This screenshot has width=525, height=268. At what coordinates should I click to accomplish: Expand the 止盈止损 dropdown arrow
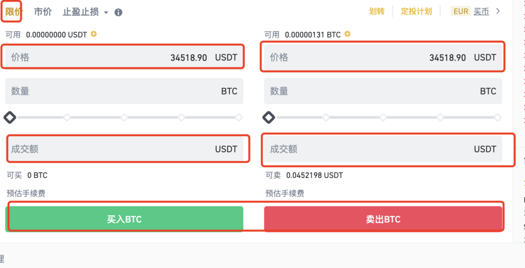106,13
